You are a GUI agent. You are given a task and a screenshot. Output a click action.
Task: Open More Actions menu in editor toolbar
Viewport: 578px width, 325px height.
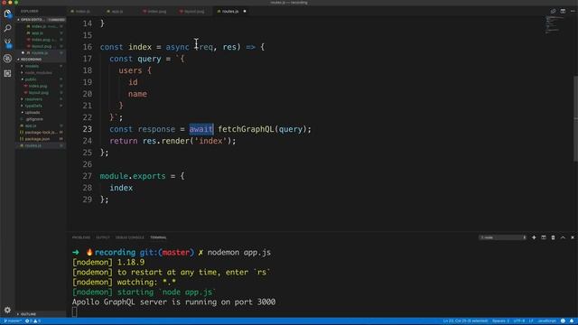click(x=573, y=11)
